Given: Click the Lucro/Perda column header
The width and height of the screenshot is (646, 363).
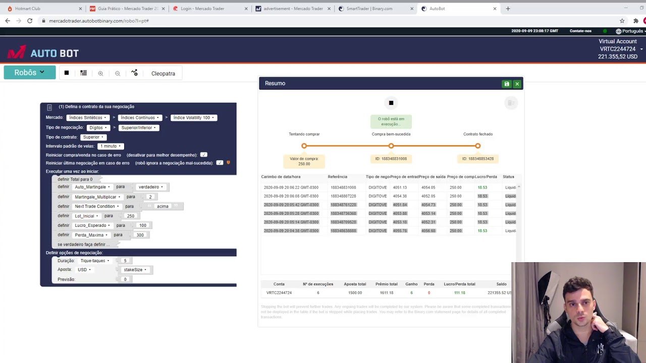Looking at the screenshot, I should (486, 177).
